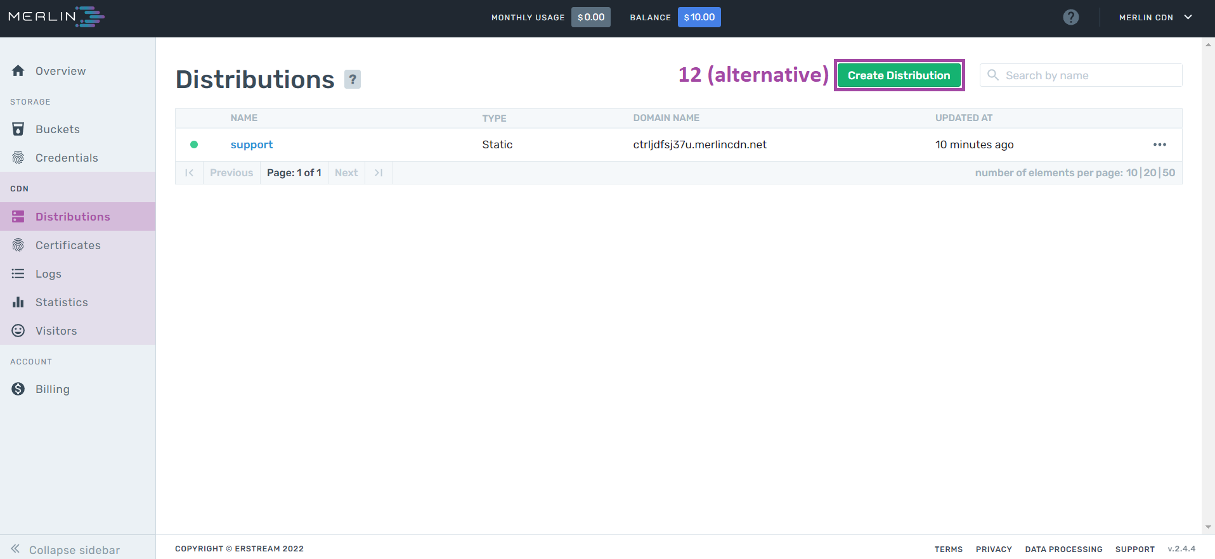The height and width of the screenshot is (559, 1215).
Task: Open the help question mark in top bar
Action: (1071, 17)
